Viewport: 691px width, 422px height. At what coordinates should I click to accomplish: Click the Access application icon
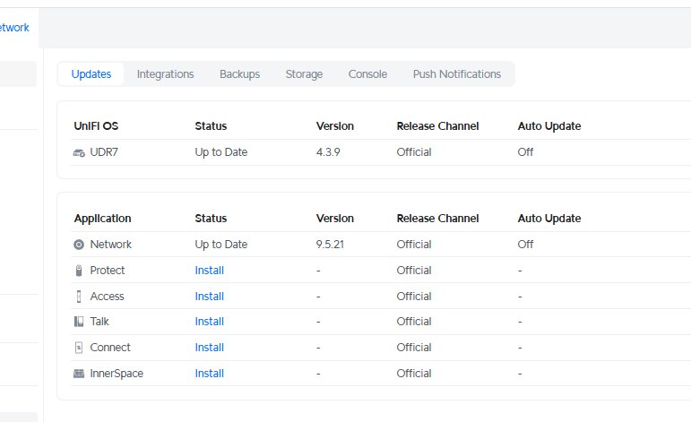tap(79, 297)
